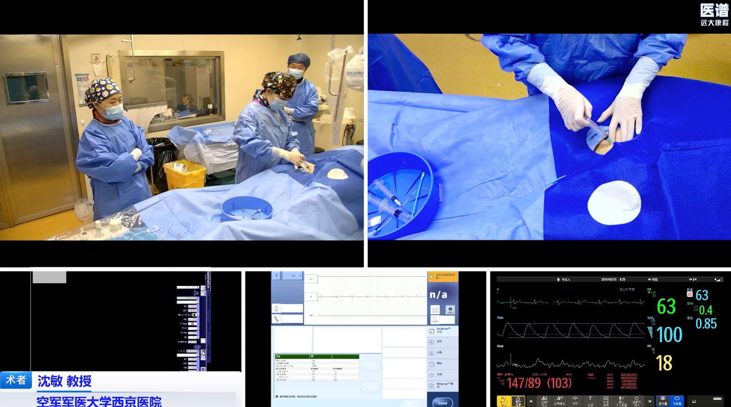The height and width of the screenshot is (407, 731).
Task: Click the white round button beside the Dose field
Action: click(x=203, y=341)
